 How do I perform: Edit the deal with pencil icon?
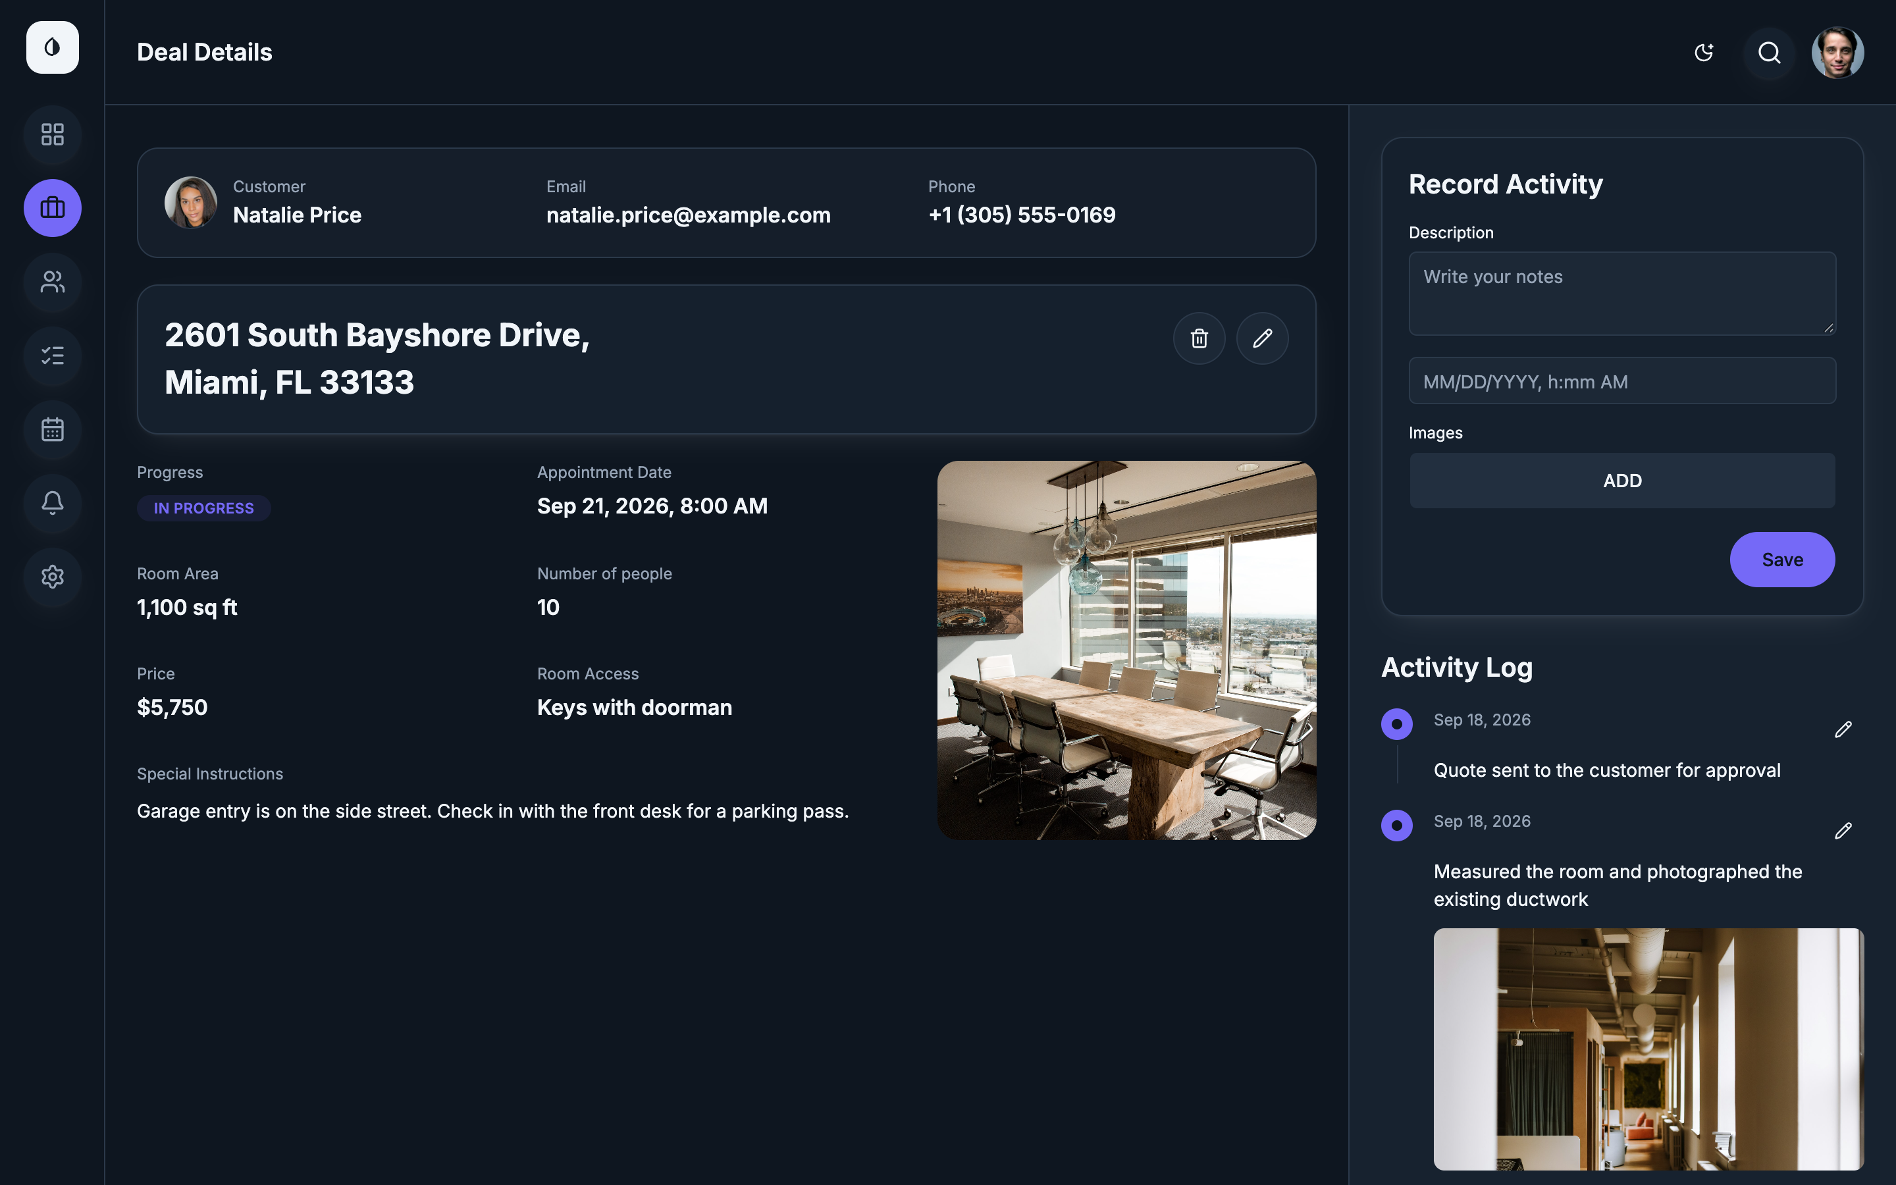[1262, 338]
